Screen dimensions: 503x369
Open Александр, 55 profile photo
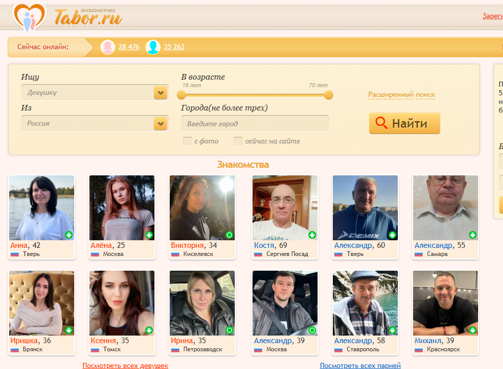[x=446, y=208]
